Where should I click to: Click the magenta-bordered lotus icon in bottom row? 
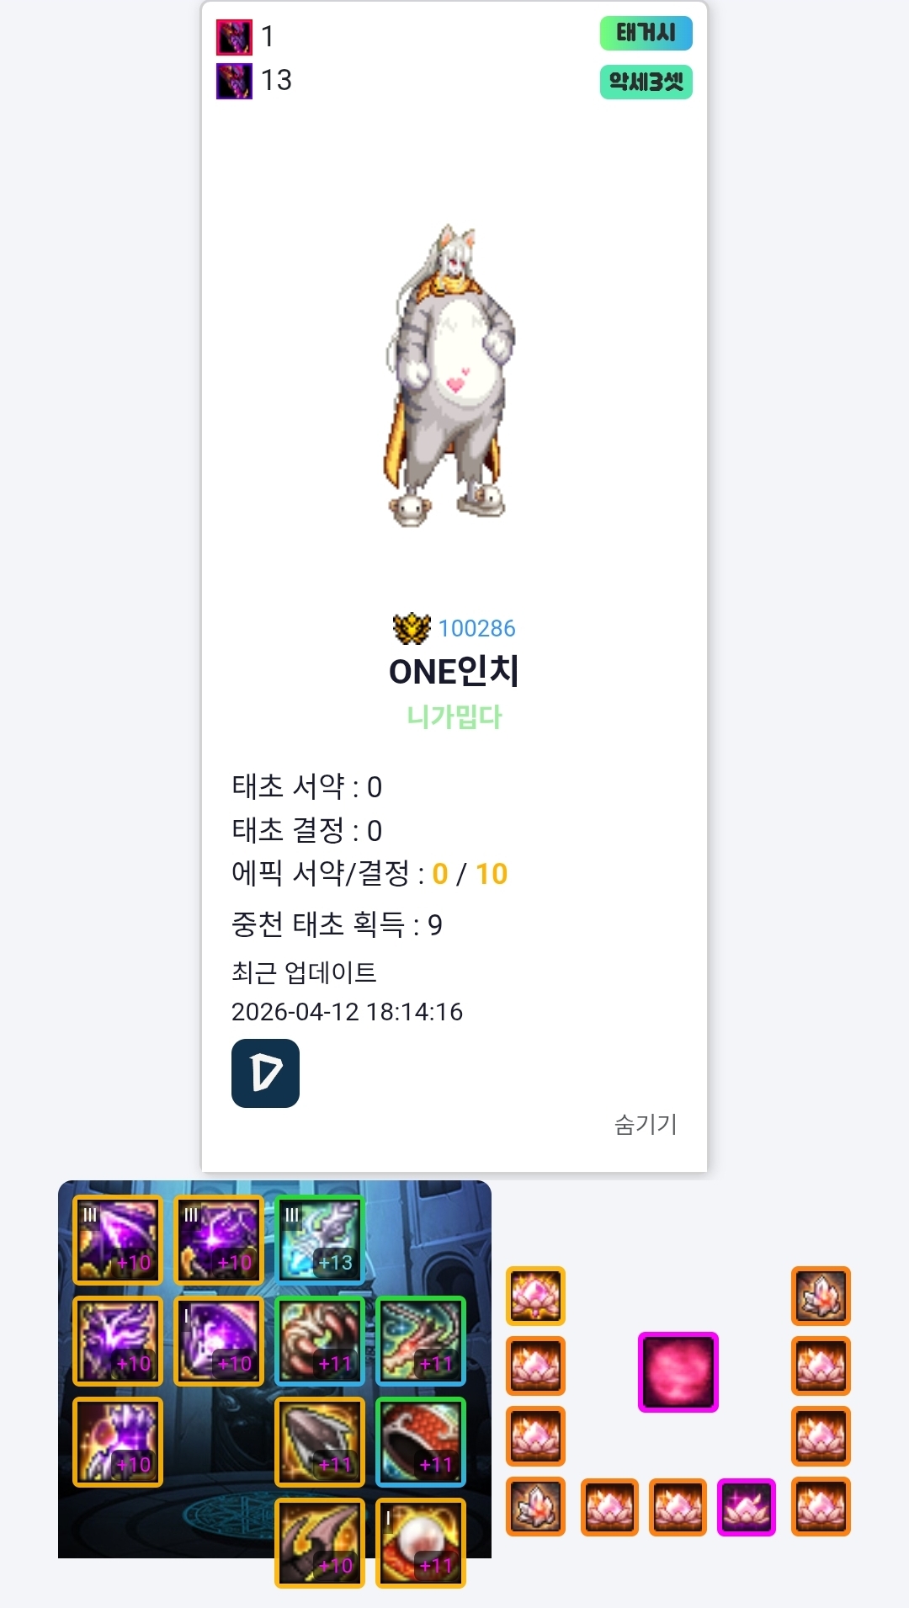(747, 1507)
